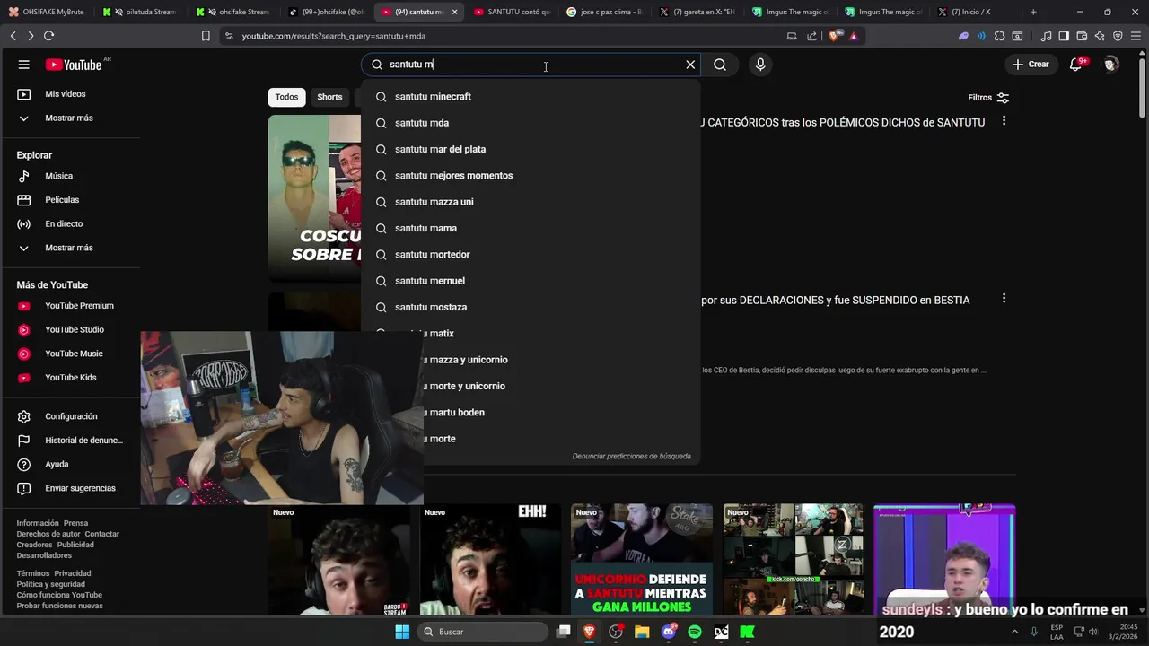This screenshot has width=1149, height=646.
Task: Pick suggestion "santutu mortedor"
Action: [x=531, y=255]
